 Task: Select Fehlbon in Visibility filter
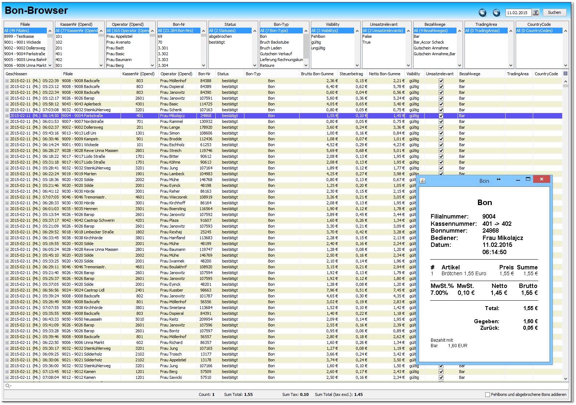pos(332,36)
